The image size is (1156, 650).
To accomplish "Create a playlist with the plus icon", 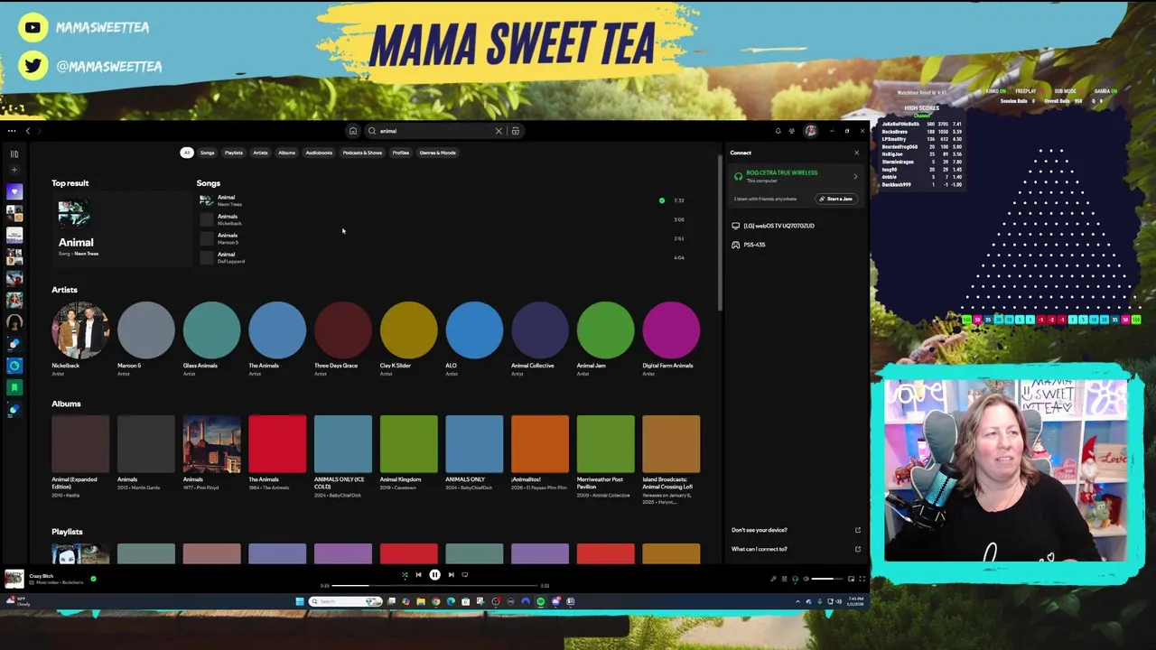I will pos(14,170).
